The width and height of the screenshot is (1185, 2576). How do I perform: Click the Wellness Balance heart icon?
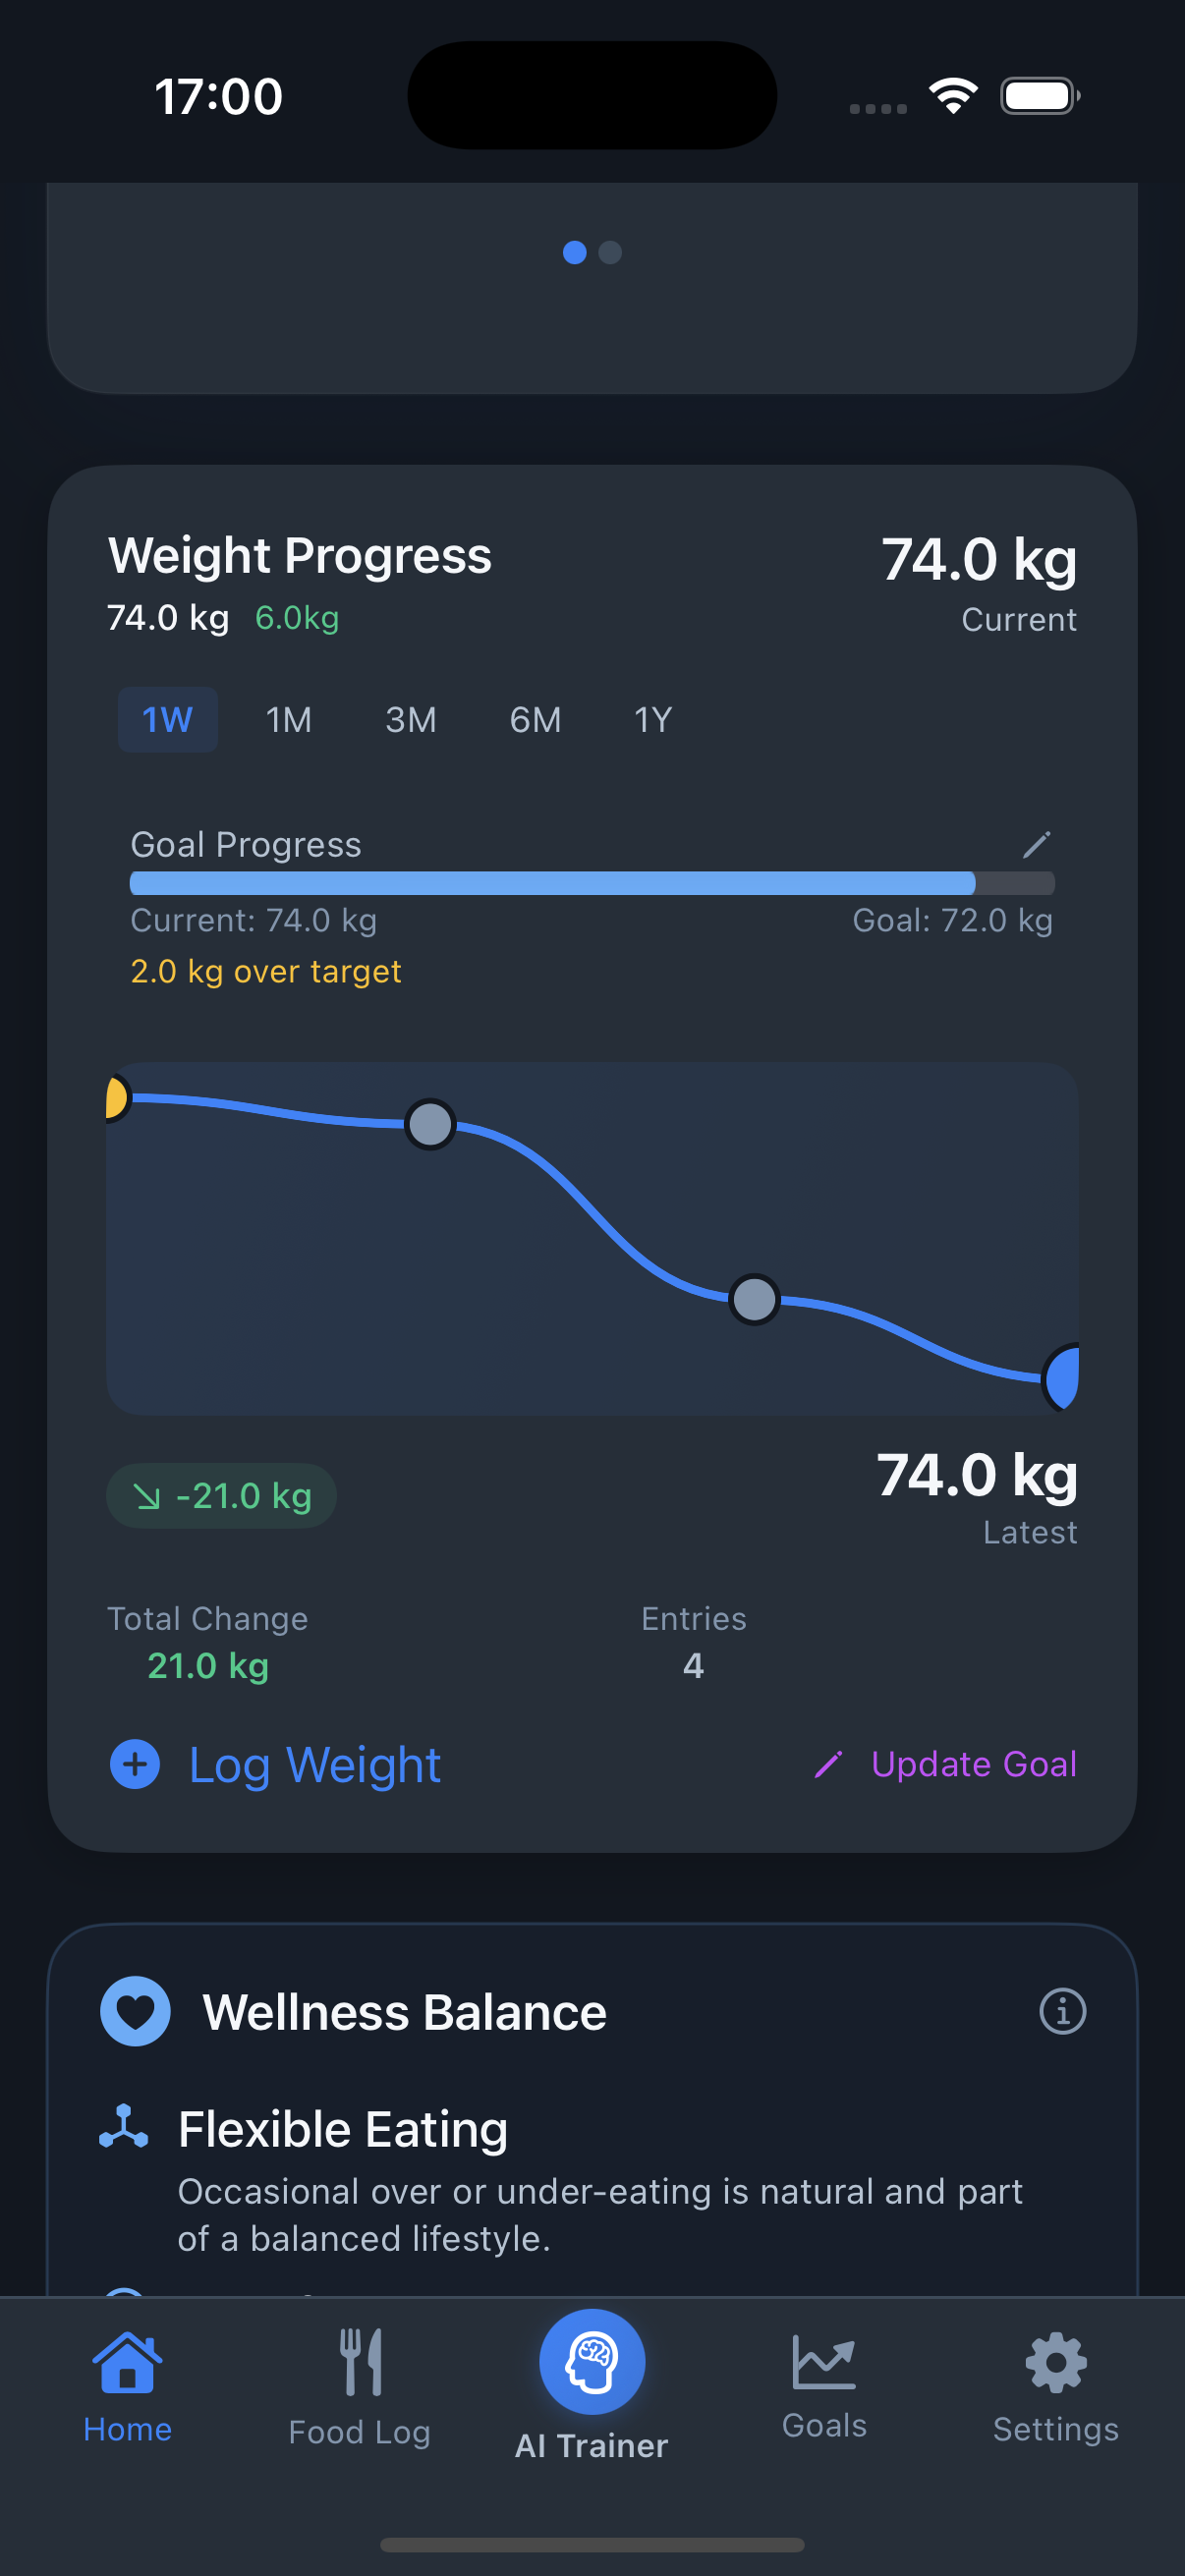coord(136,2011)
